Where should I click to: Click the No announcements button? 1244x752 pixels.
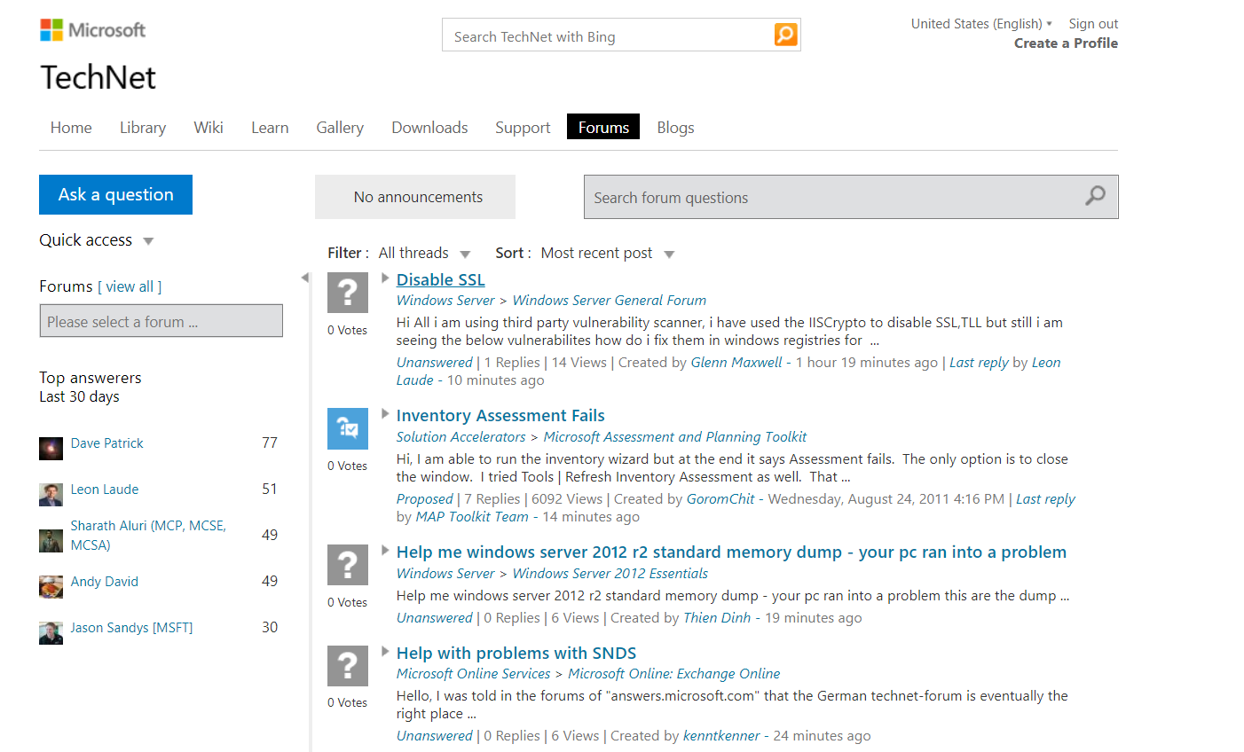pos(415,197)
